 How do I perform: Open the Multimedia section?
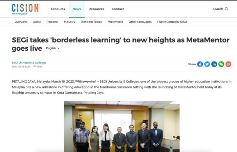115,22
